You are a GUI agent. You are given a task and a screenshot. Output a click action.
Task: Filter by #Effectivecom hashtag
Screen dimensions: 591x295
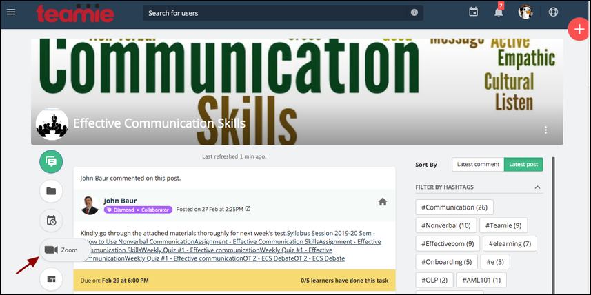(x=448, y=243)
